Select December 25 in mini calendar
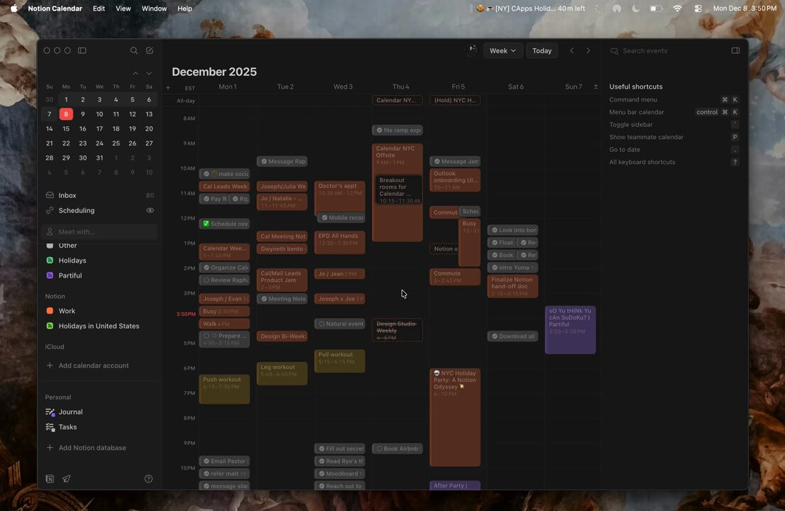Screen dimensions: 785x511 pyautogui.click(x=116, y=143)
